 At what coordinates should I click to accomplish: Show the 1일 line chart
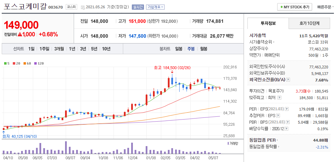click(x=31, y=49)
